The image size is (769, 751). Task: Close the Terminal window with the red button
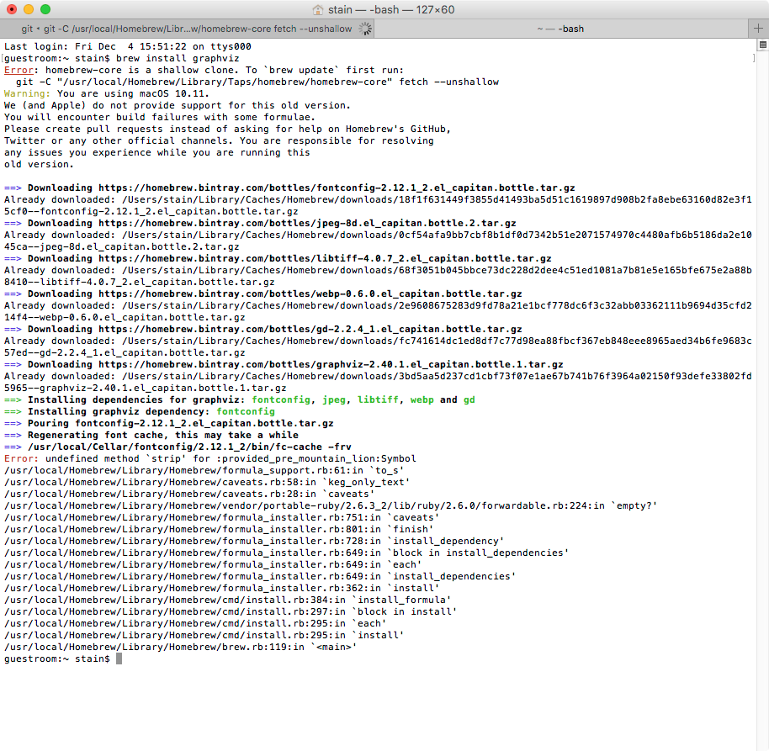12,9
